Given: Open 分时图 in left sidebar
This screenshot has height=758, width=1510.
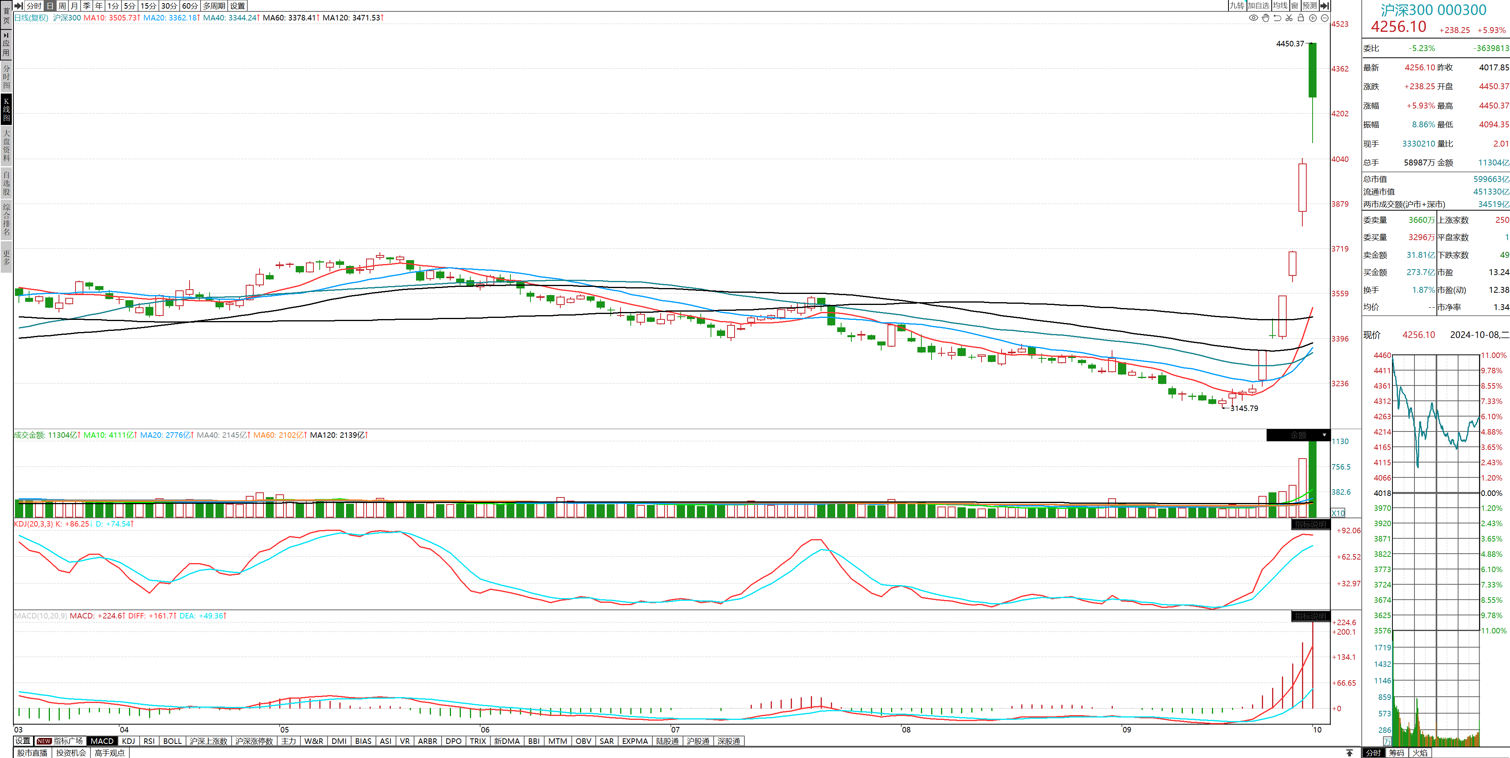Looking at the screenshot, I should pyautogui.click(x=6, y=77).
